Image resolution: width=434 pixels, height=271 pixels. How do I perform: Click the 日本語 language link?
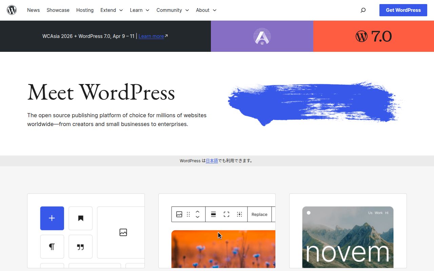(212, 161)
